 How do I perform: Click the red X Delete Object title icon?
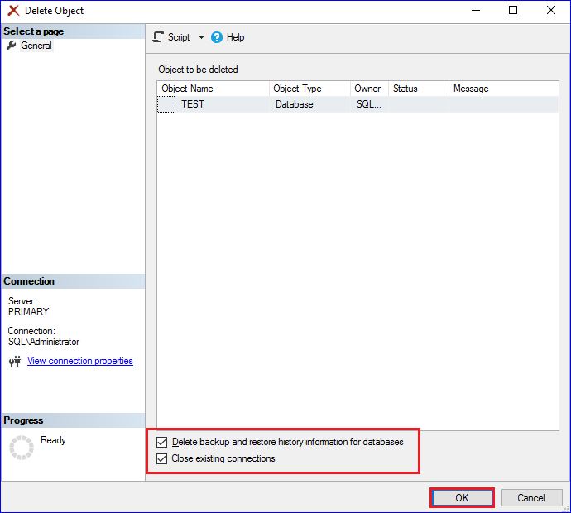13,11
